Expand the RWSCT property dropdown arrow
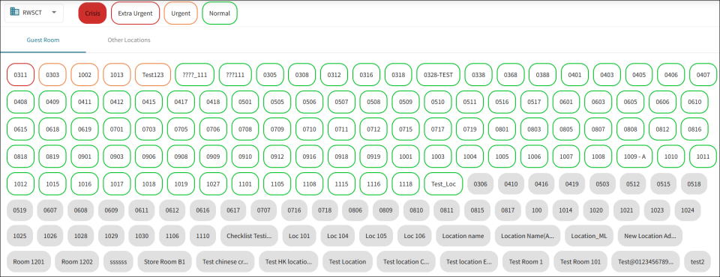The height and width of the screenshot is (277, 720). 54,13
